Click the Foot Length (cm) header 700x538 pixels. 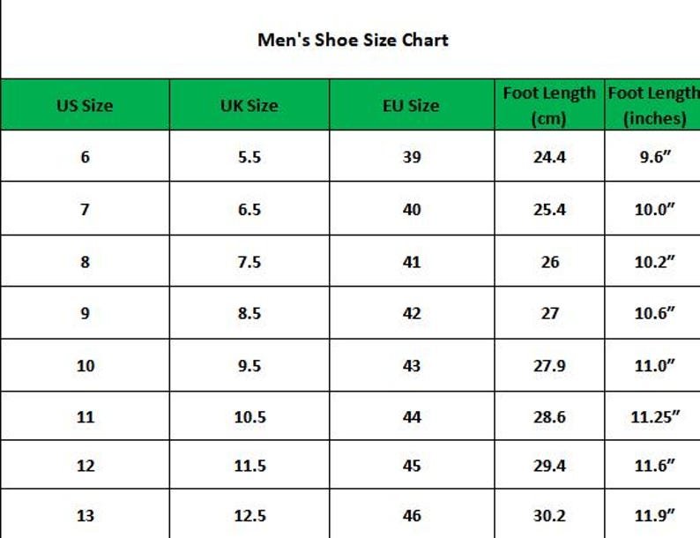[x=549, y=106]
